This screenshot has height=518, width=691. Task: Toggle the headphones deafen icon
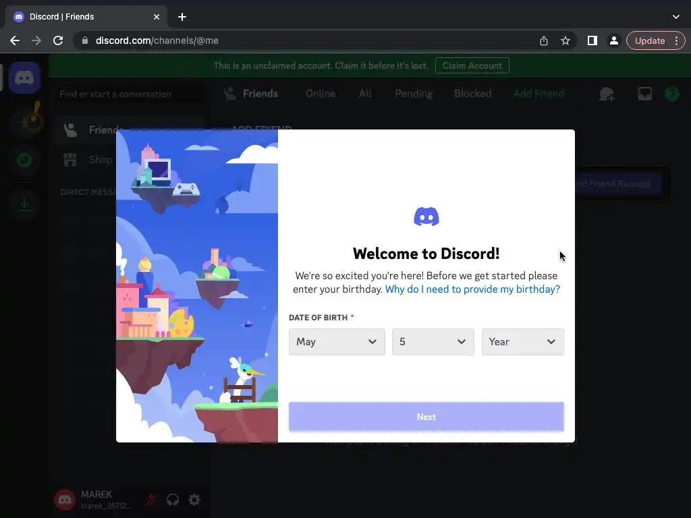pyautogui.click(x=173, y=500)
